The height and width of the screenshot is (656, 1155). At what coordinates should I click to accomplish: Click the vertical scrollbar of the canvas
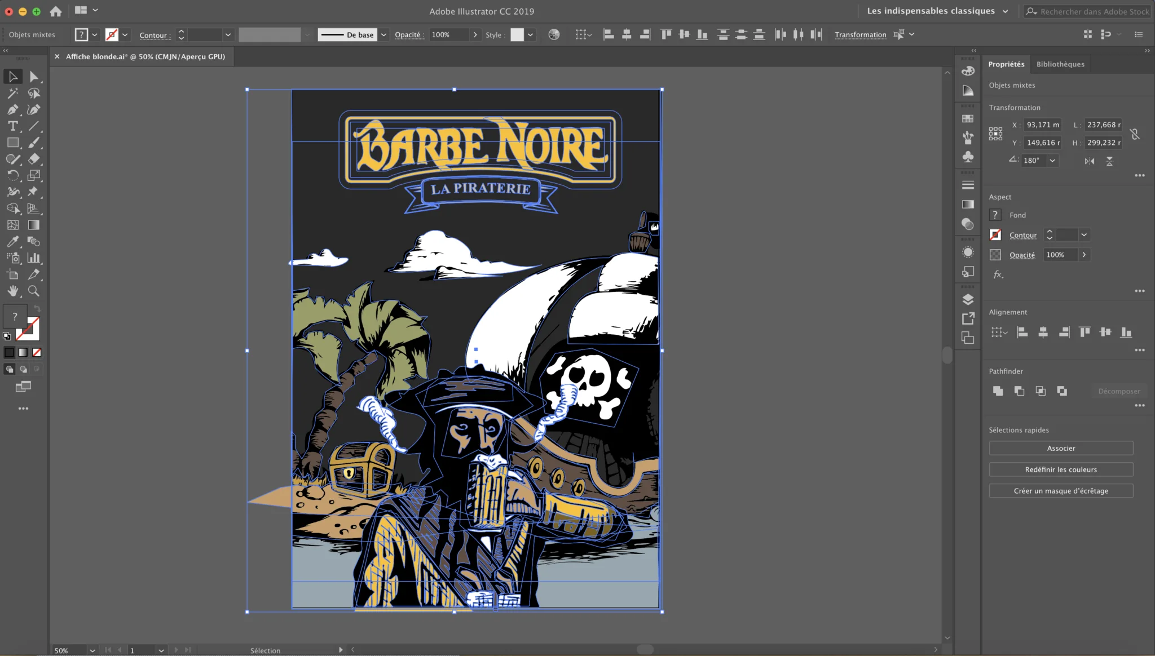[947, 355]
